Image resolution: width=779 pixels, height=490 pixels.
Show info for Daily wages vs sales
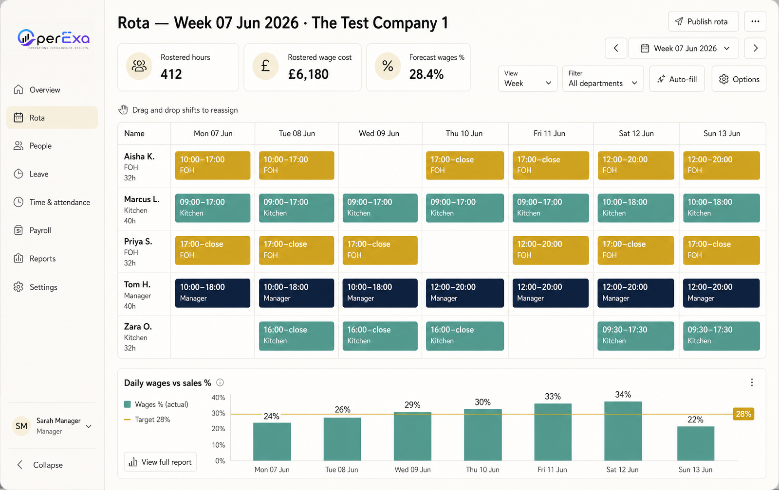(x=220, y=383)
